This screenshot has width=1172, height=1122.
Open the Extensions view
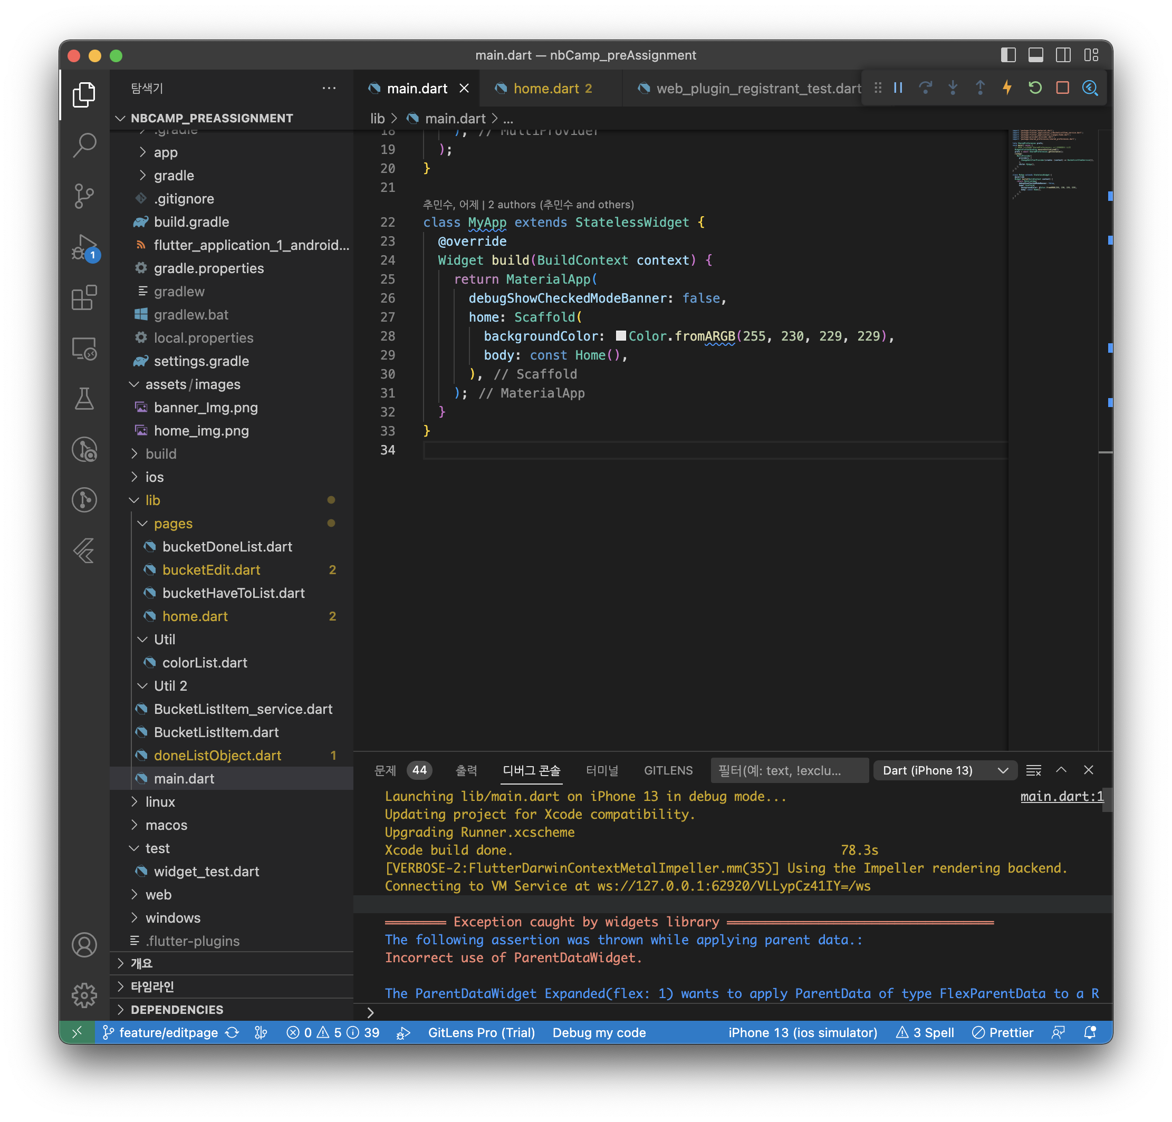84,297
